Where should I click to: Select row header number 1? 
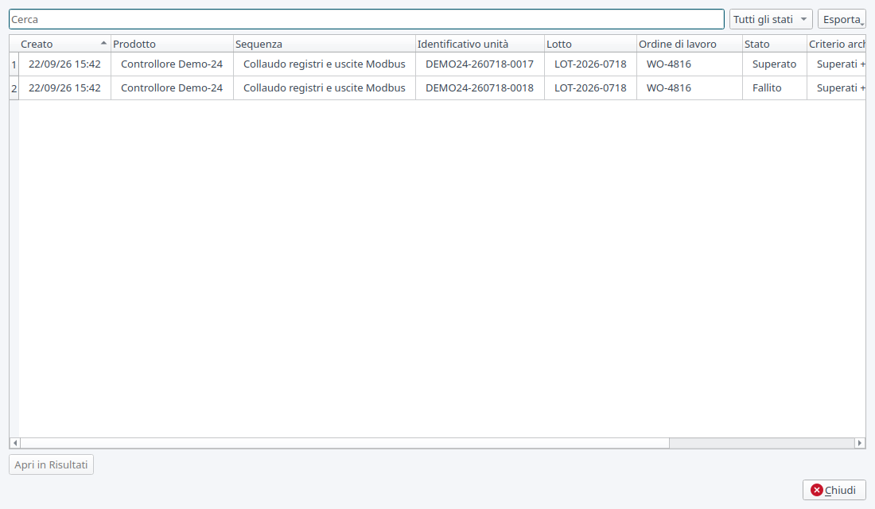point(14,64)
